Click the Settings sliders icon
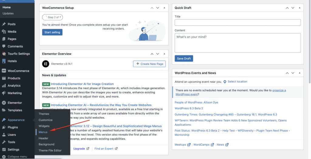 coord(4,150)
